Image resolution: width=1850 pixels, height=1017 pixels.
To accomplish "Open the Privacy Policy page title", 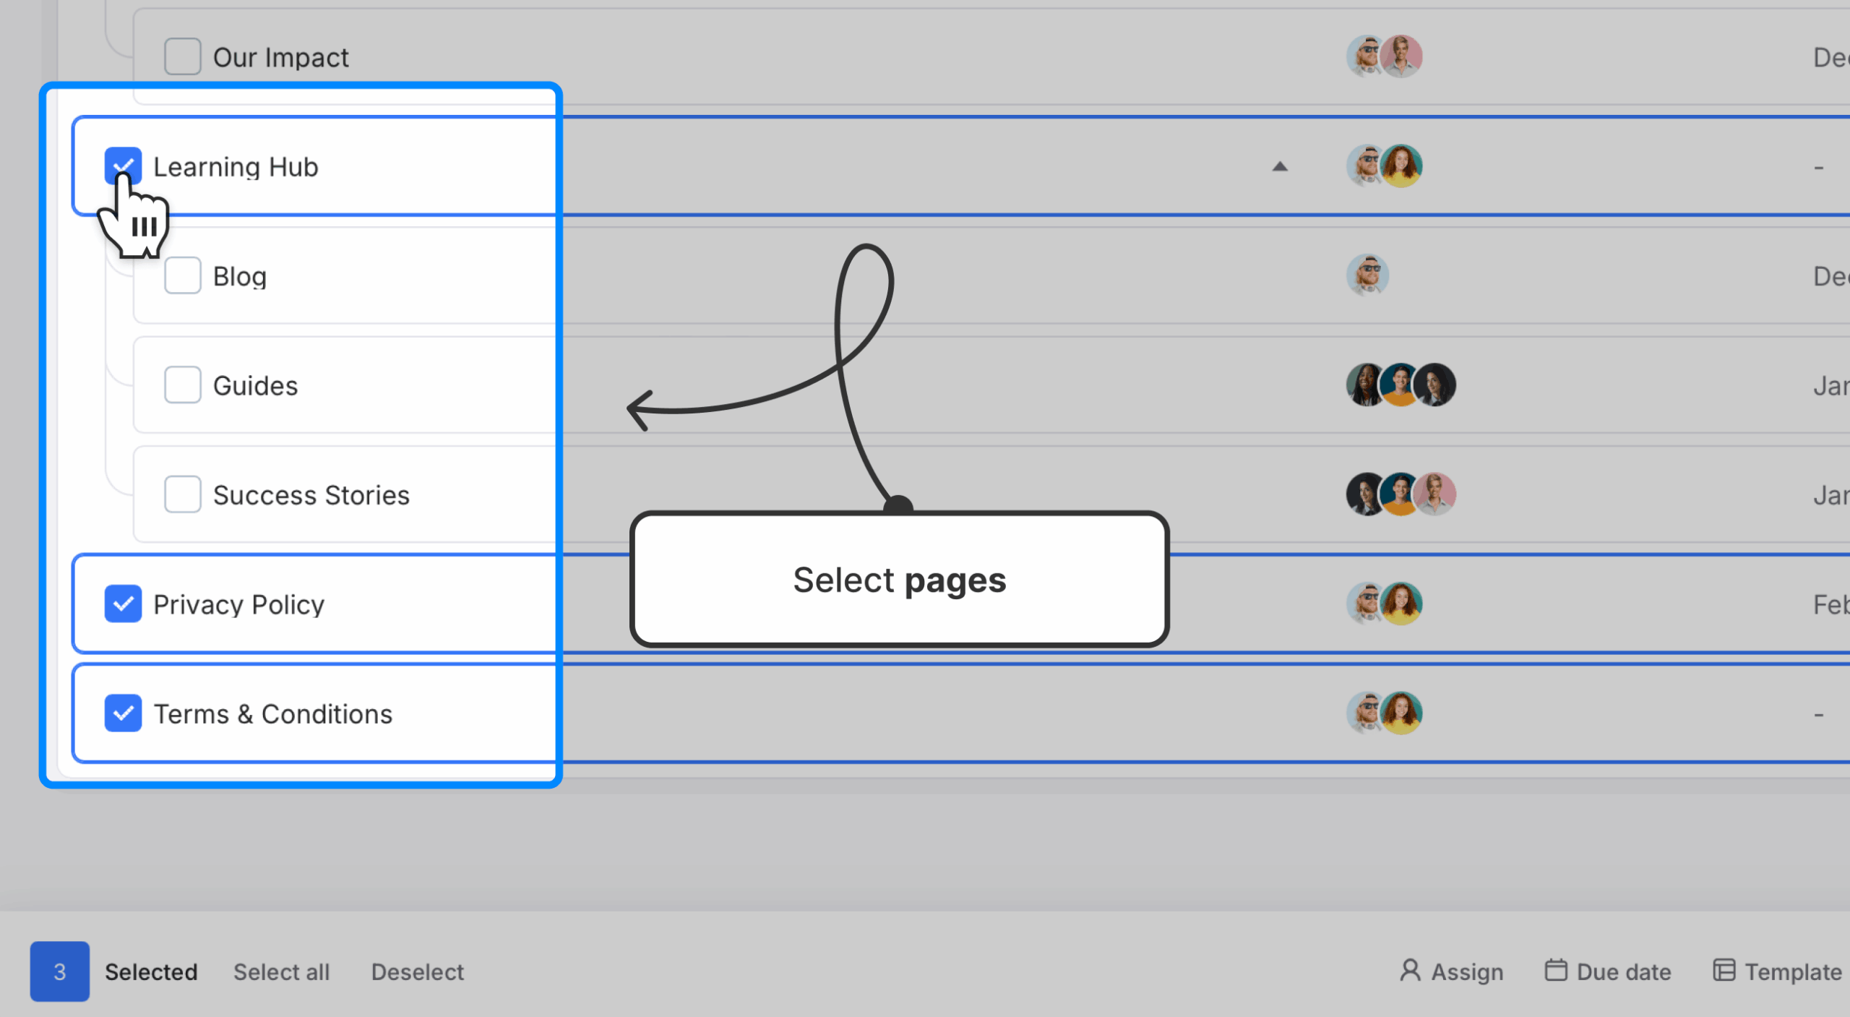I will point(239,605).
